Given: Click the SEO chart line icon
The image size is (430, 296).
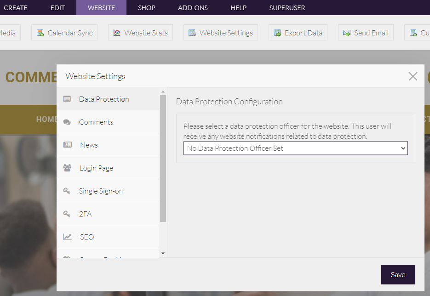Looking at the screenshot, I should pos(68,237).
